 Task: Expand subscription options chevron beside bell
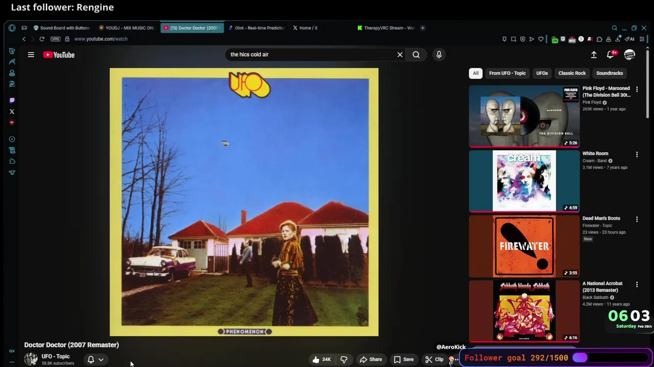[x=101, y=359]
